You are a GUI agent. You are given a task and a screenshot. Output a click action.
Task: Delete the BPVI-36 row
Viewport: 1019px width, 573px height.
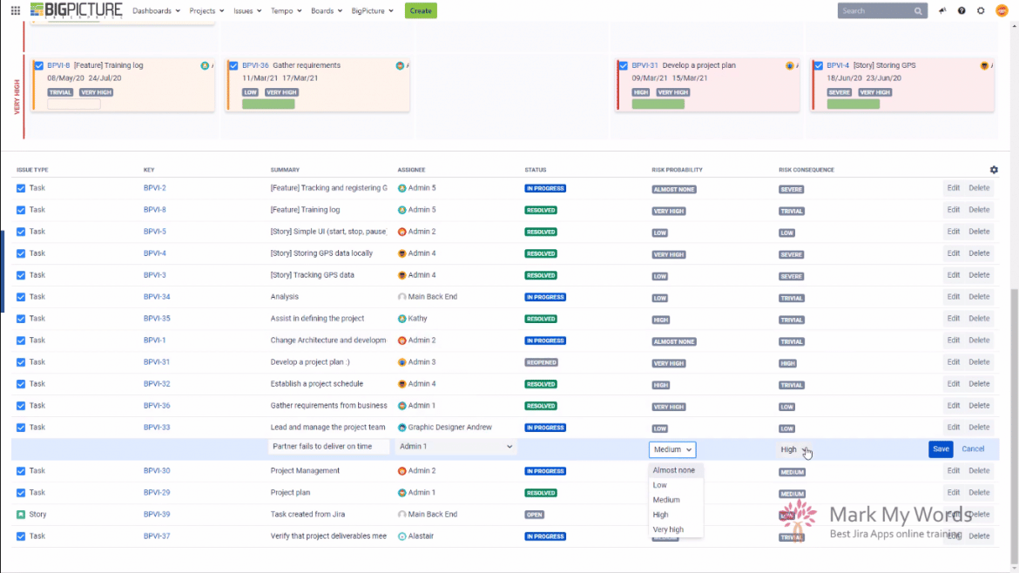point(979,406)
